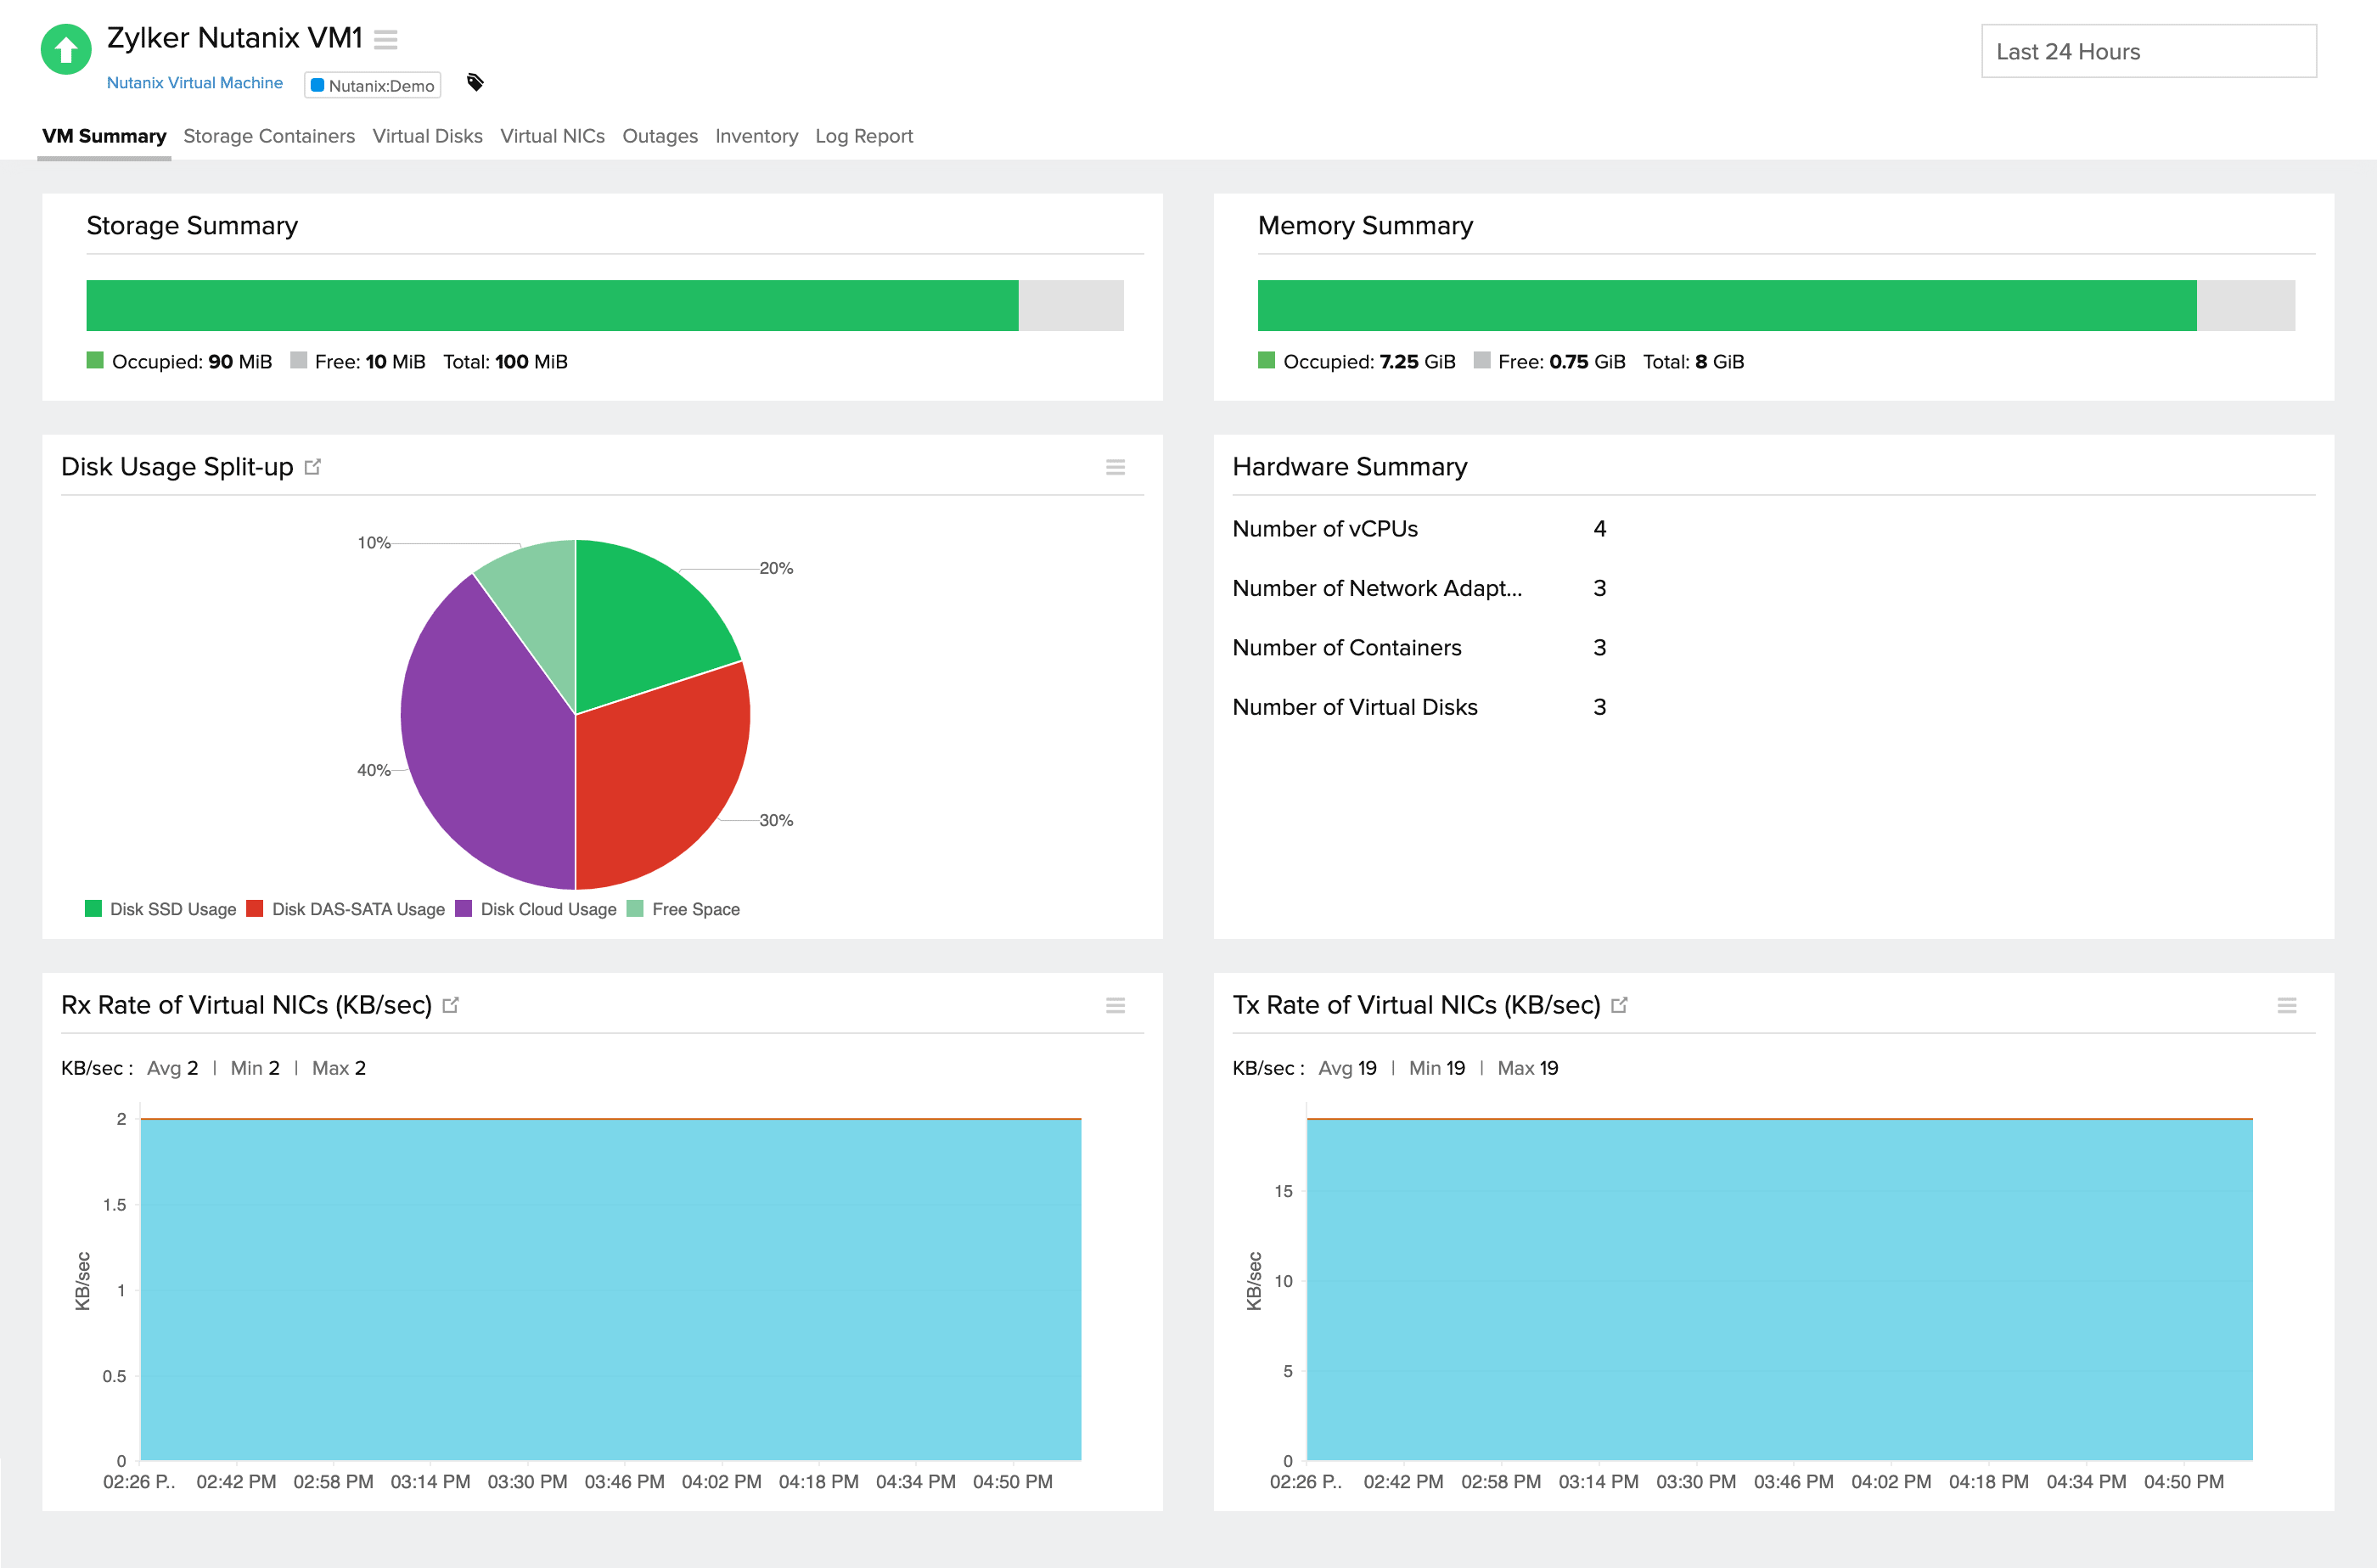Viewport: 2377px width, 1568px height.
Task: Expand the truncated Number of Network Adapters label
Action: (1378, 588)
